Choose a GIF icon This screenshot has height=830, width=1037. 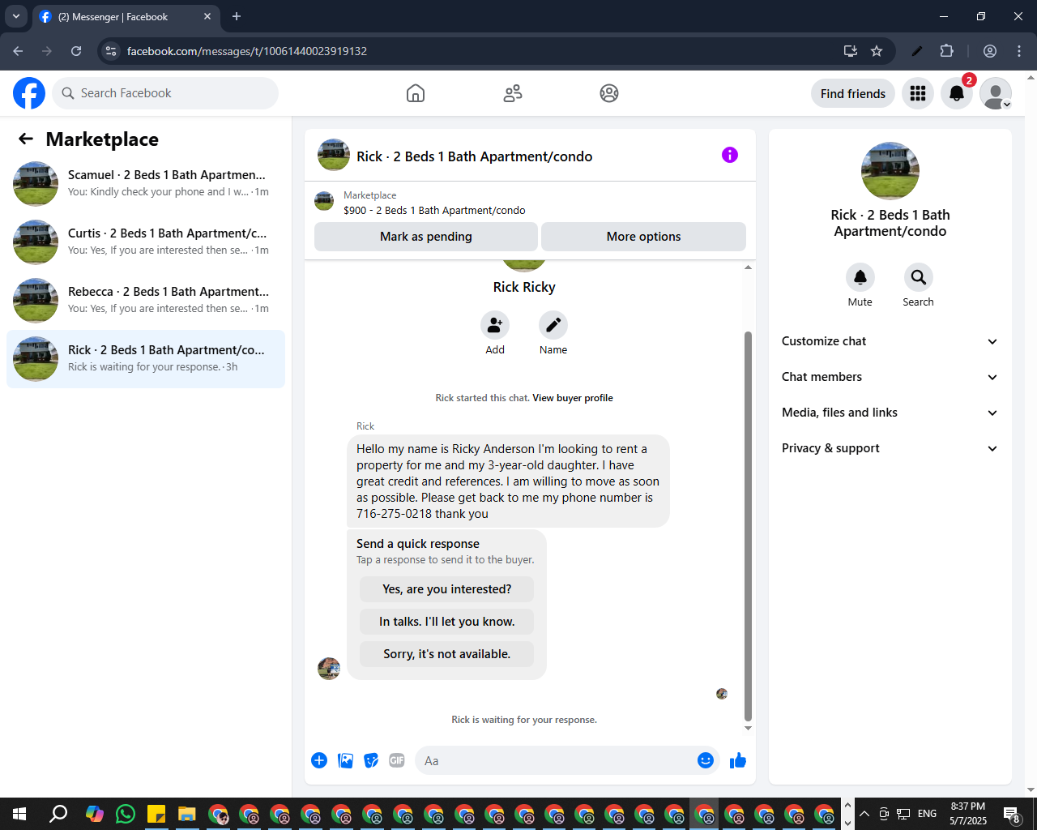click(x=397, y=760)
